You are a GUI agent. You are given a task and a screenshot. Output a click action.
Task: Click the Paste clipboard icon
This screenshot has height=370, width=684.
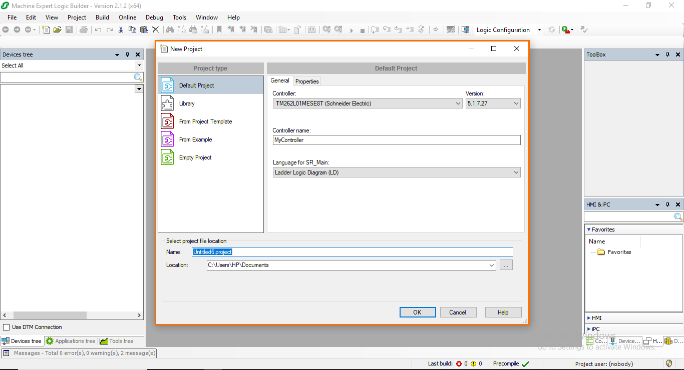[x=144, y=29]
